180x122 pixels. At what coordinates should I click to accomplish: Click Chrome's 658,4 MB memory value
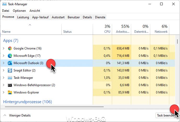[123, 48]
